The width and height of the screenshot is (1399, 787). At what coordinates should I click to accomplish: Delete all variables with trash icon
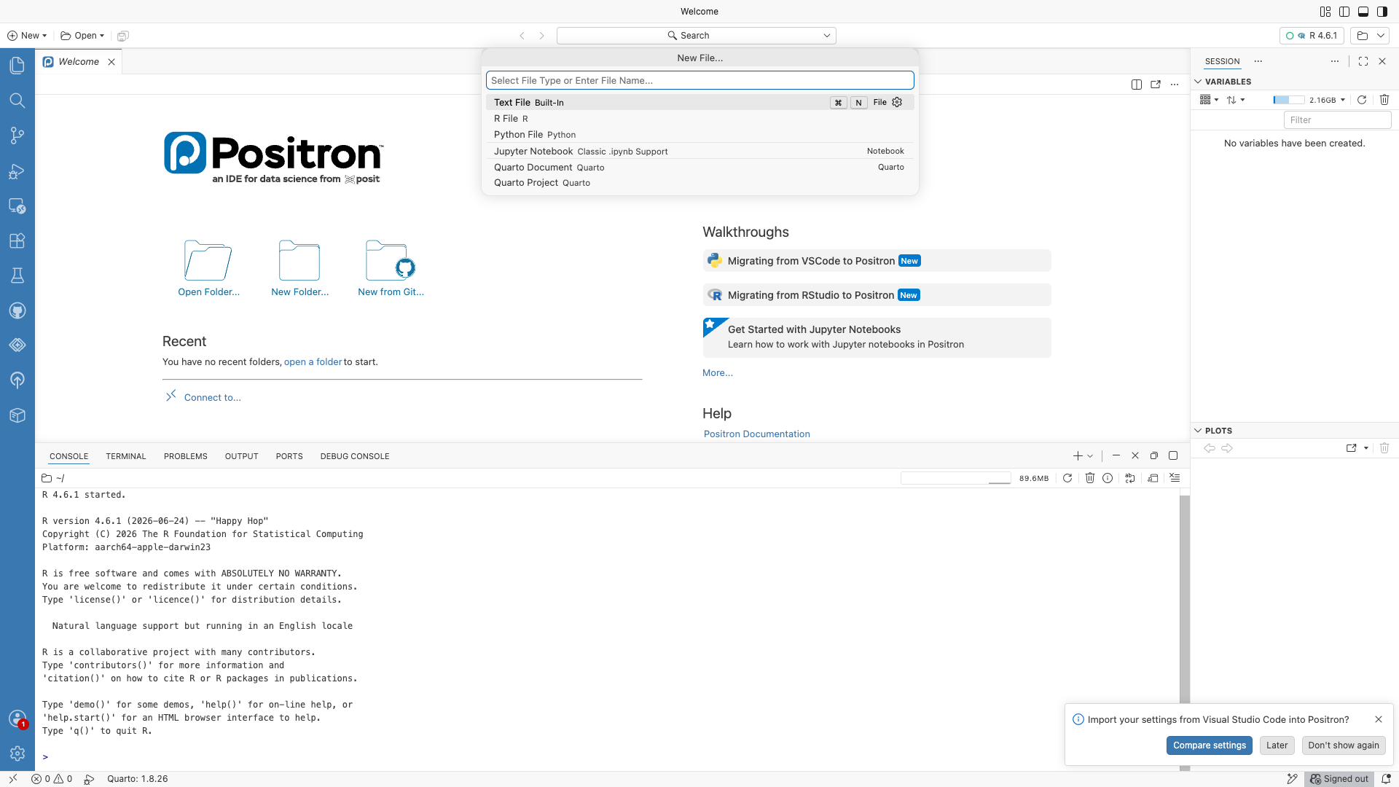point(1384,100)
